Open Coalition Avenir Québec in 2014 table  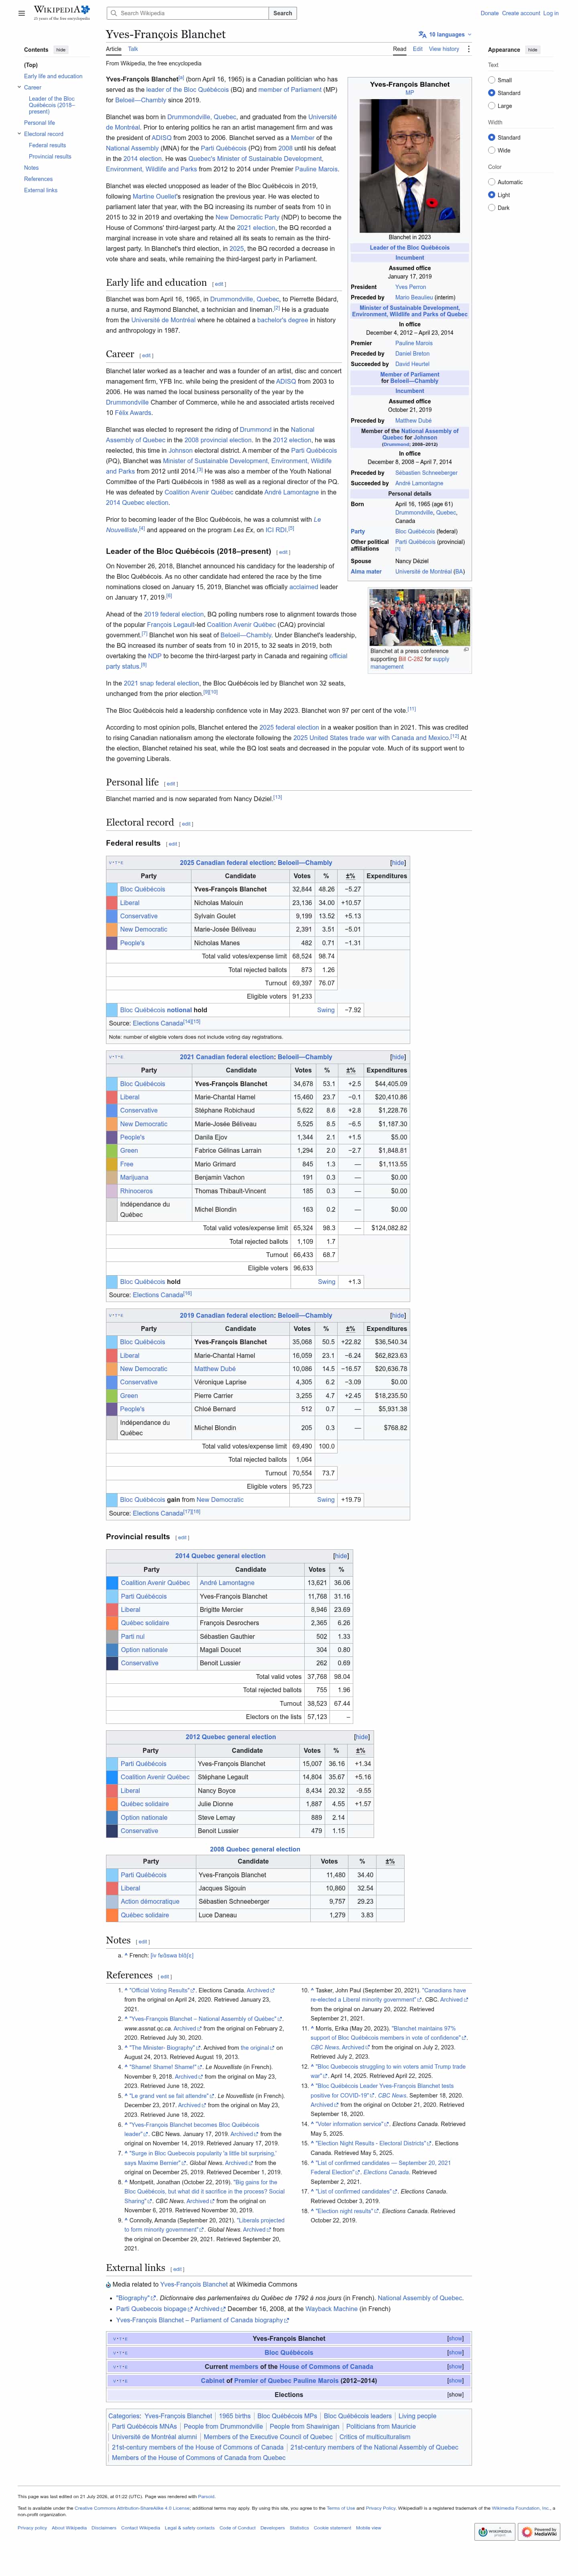(x=155, y=1583)
